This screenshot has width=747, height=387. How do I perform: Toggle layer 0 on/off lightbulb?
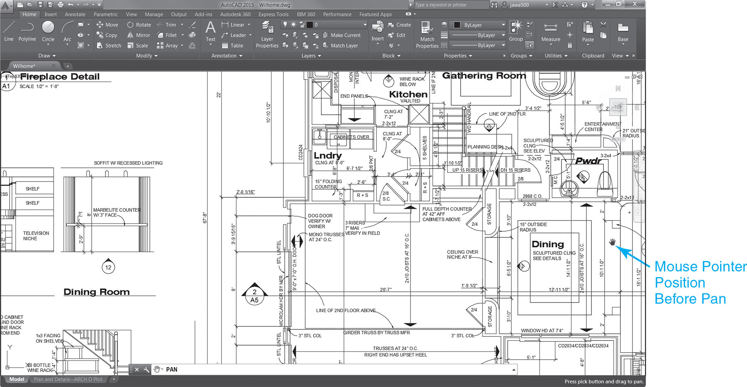[285, 25]
